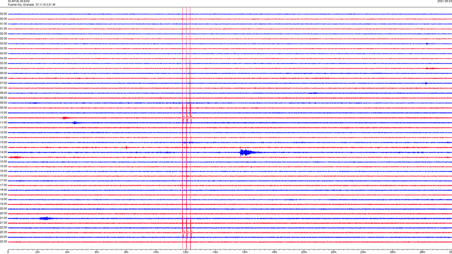The height and width of the screenshot is (254, 452).
Task: Select the 07:00 trace time label
Action: (x=3, y=83)
